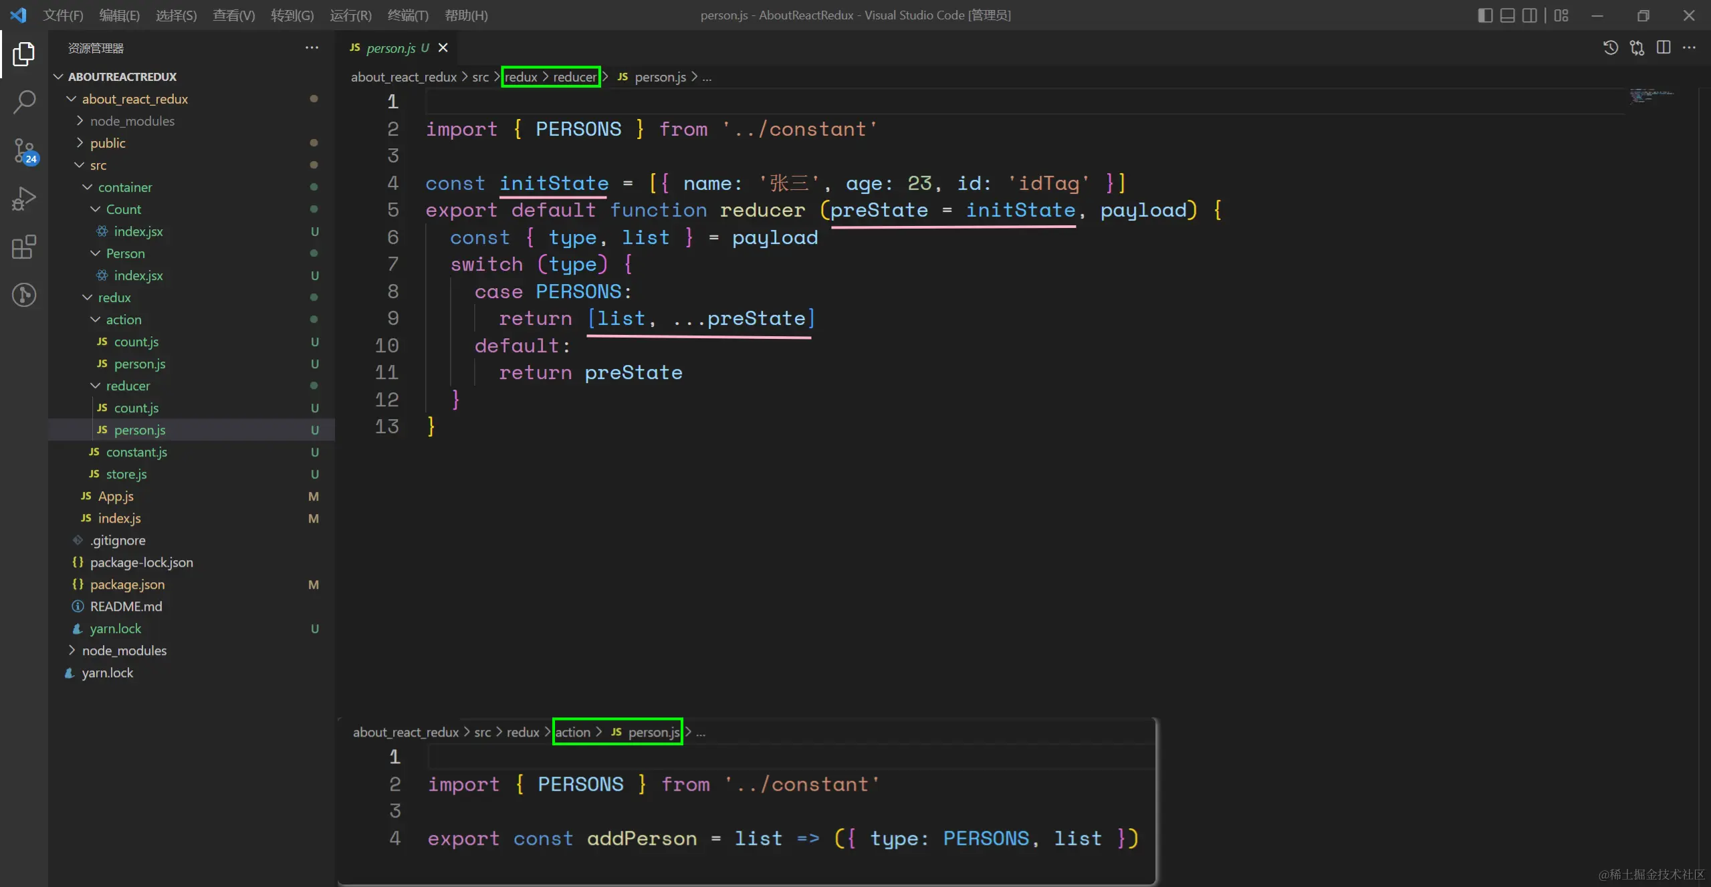Expand the node_modules folder in about_react_redux
Screen dimensions: 1711x887
tap(132, 121)
